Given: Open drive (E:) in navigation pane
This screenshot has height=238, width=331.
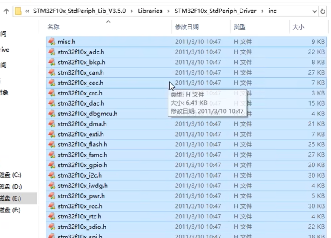Looking at the screenshot, I should (10, 198).
